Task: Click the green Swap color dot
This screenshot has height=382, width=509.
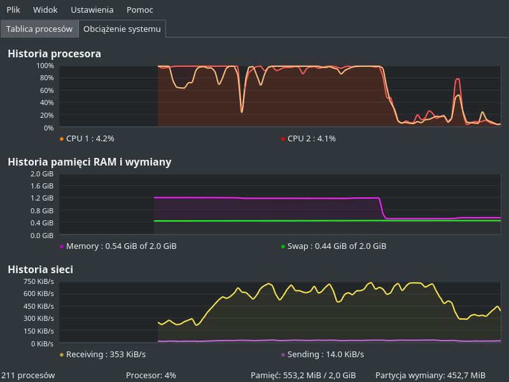Action: click(283, 246)
